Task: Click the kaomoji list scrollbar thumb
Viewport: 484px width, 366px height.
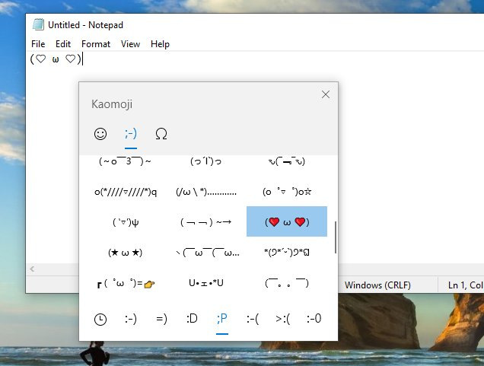Action: tap(335, 237)
